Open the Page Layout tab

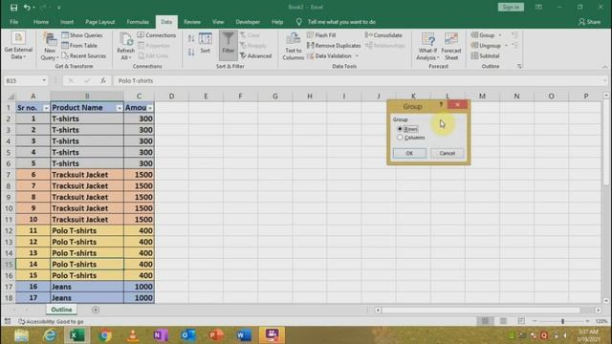[99, 22]
